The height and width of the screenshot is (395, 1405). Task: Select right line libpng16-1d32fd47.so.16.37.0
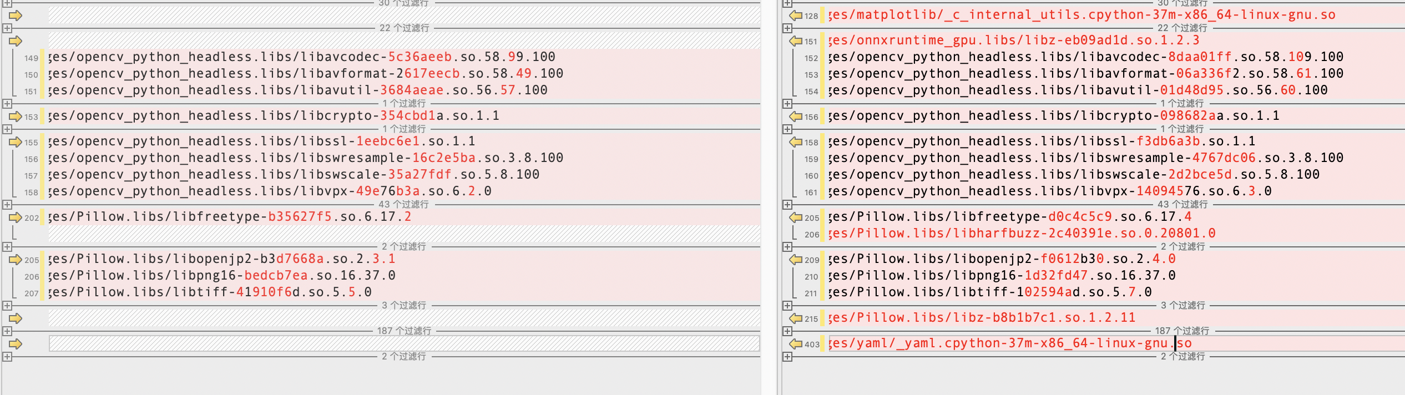(x=1116, y=276)
